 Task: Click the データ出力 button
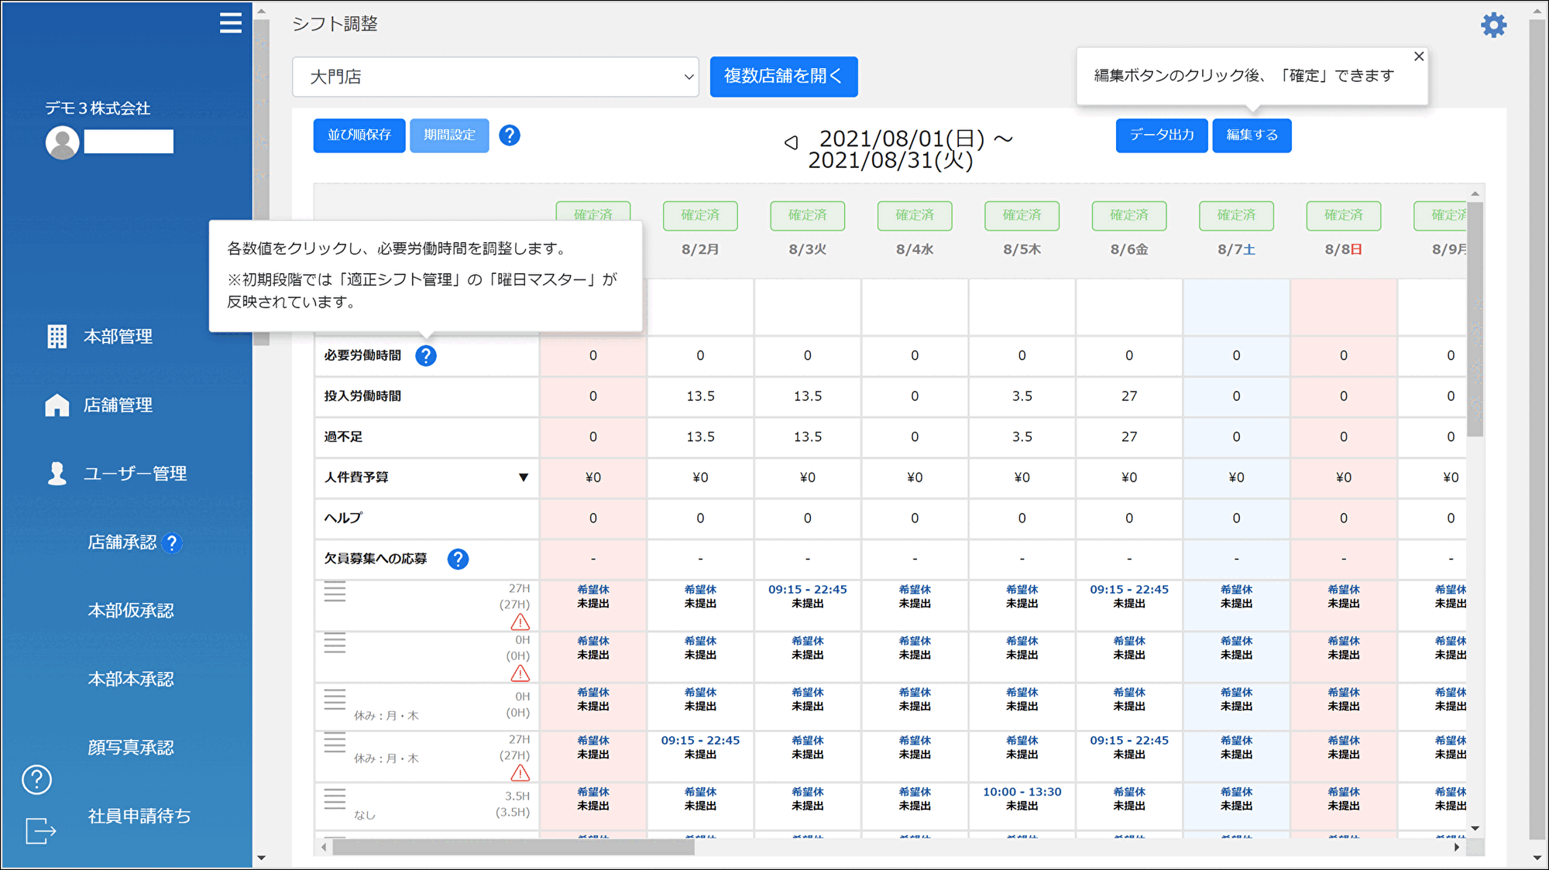pyautogui.click(x=1161, y=135)
